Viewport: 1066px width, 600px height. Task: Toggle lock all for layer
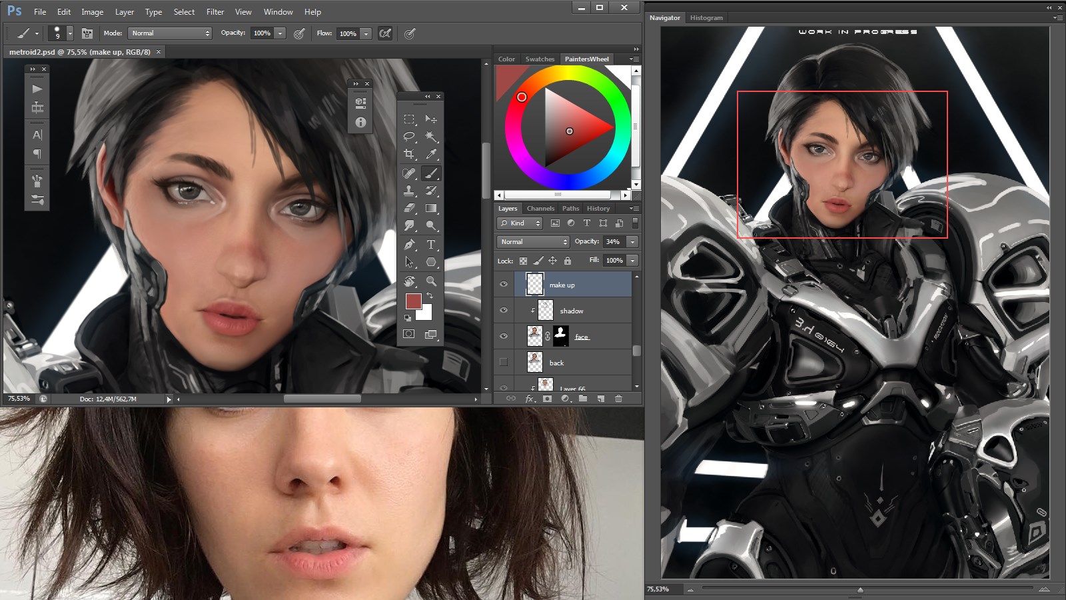pos(568,261)
